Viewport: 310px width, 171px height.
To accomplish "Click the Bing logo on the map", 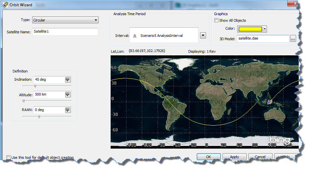I will point(280,140).
